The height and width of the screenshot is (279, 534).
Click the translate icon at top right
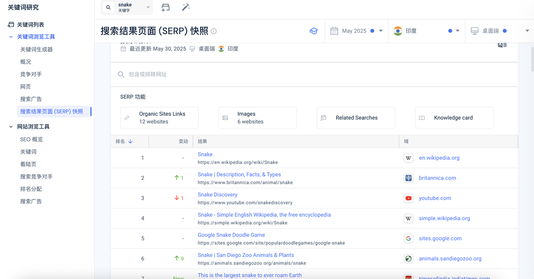(x=502, y=45)
